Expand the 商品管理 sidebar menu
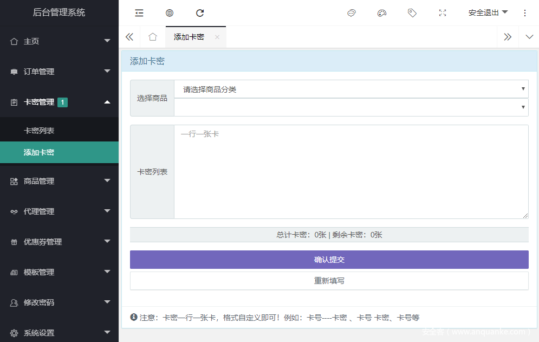 point(59,181)
